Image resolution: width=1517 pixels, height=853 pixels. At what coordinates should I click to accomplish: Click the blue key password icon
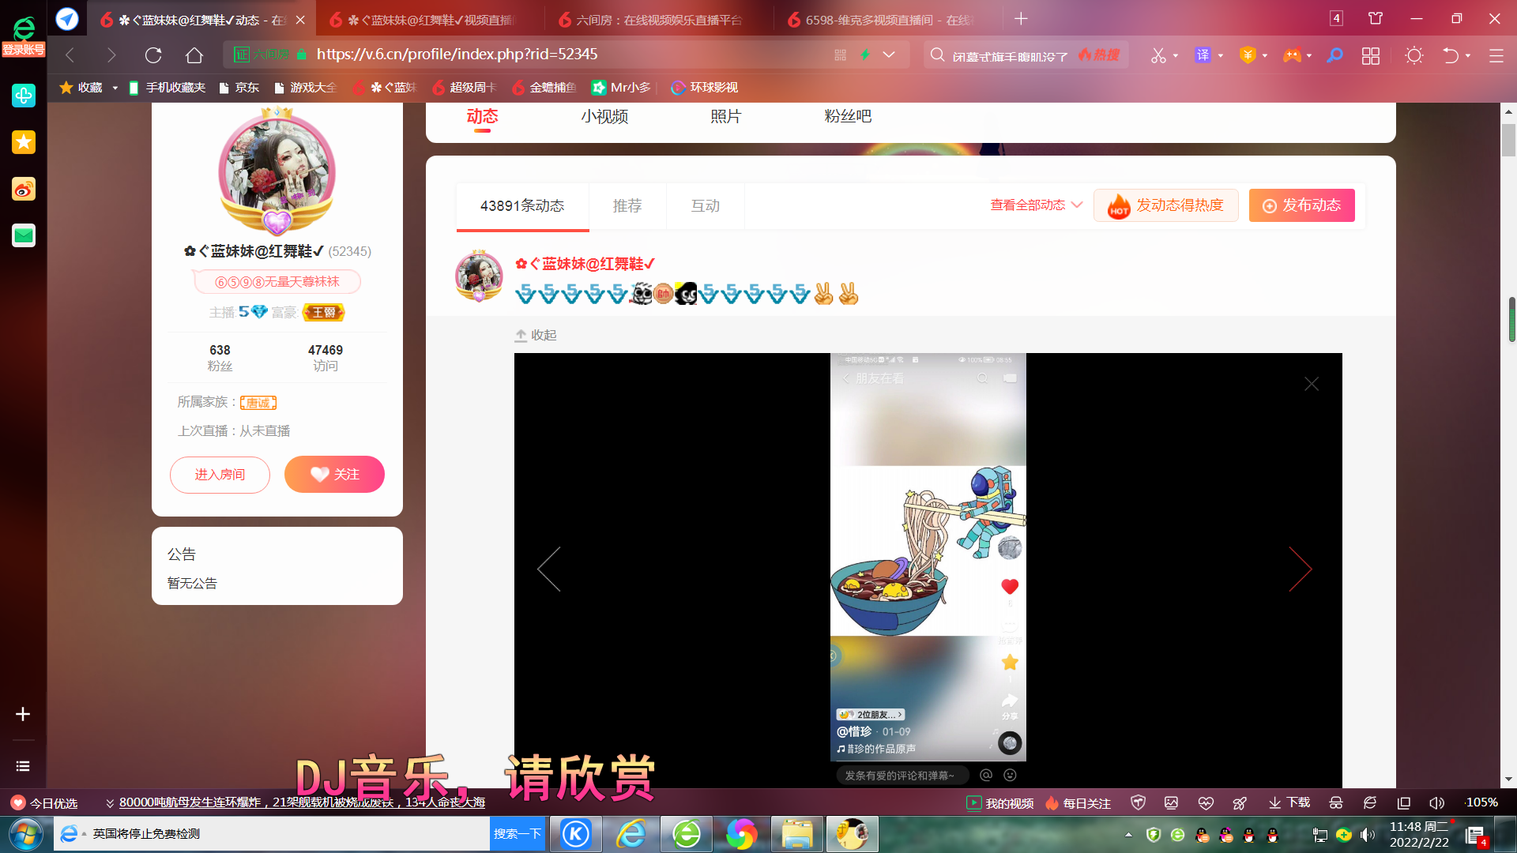click(x=1334, y=55)
